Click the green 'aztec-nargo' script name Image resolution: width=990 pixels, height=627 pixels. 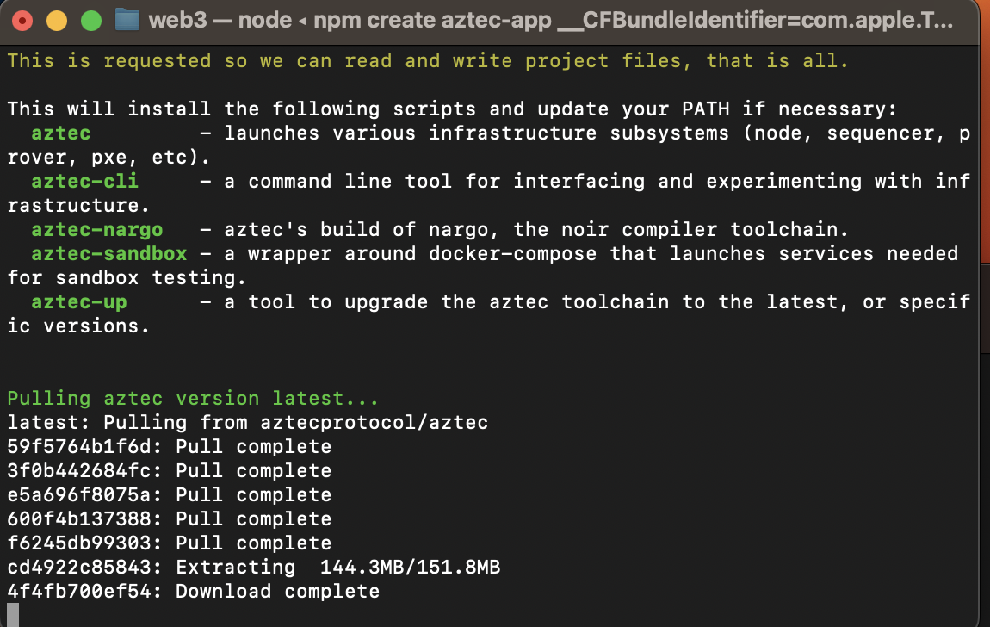coord(97,230)
